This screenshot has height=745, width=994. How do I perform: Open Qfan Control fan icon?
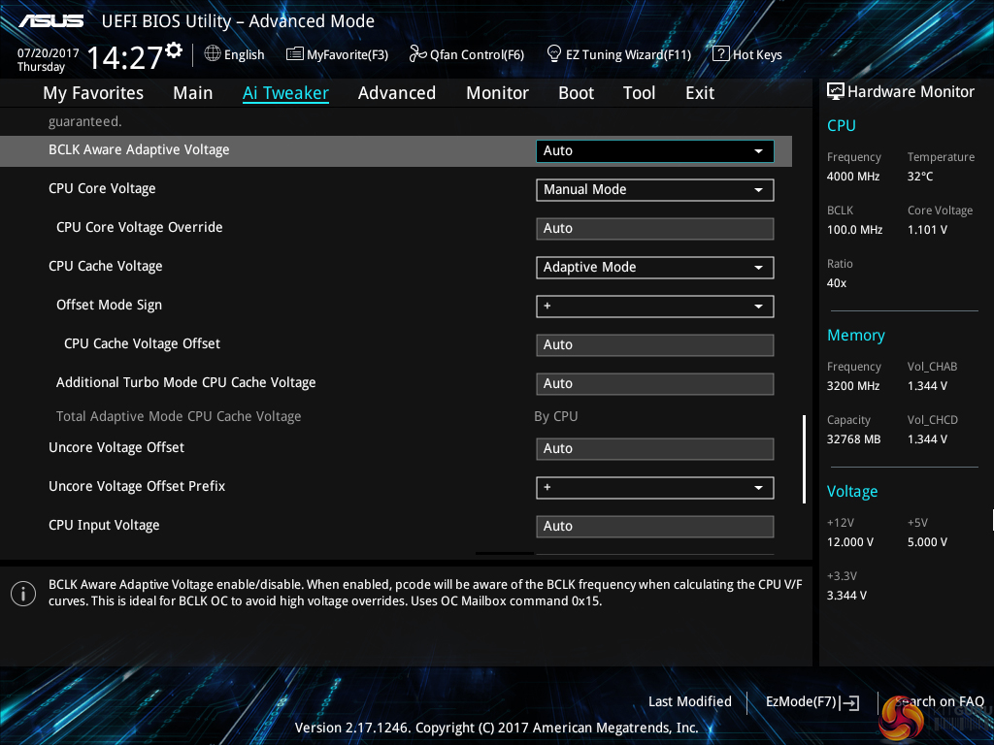(x=417, y=54)
